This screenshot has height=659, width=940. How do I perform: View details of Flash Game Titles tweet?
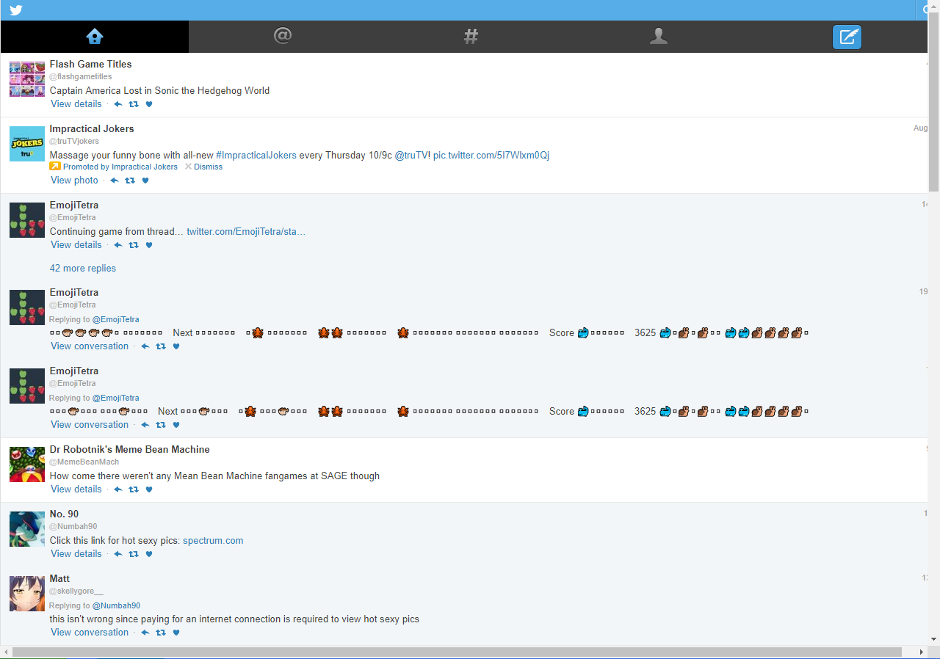pyautogui.click(x=76, y=104)
